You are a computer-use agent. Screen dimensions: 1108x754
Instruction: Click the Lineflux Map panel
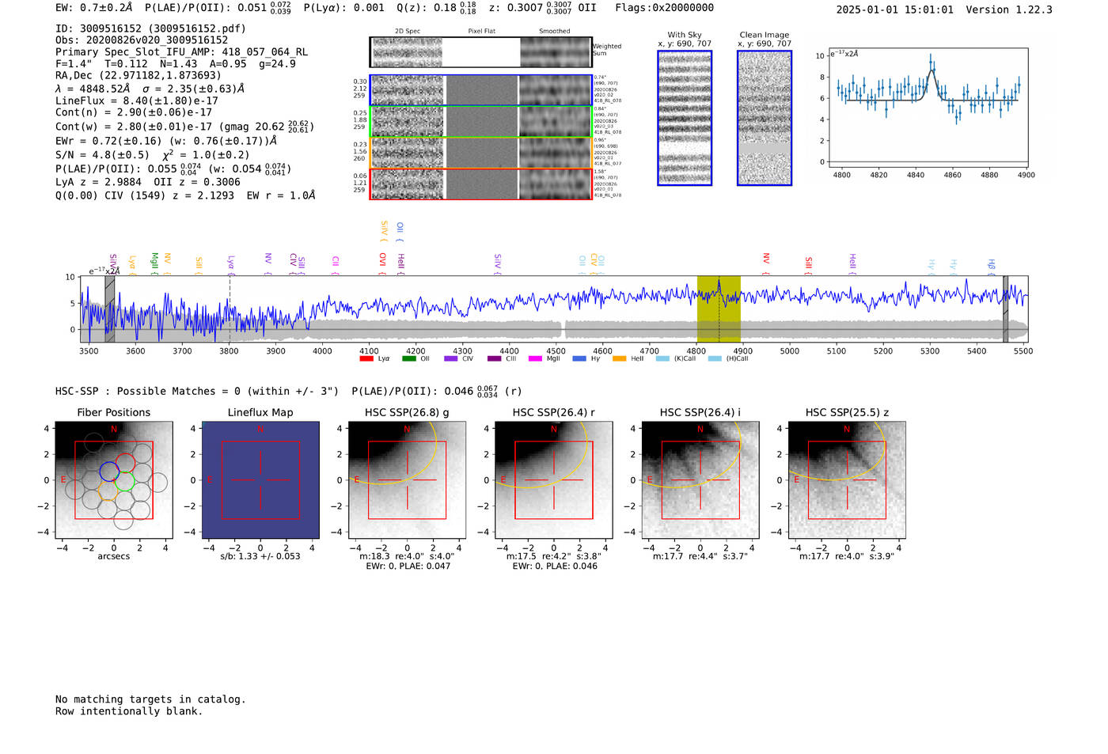(x=260, y=479)
